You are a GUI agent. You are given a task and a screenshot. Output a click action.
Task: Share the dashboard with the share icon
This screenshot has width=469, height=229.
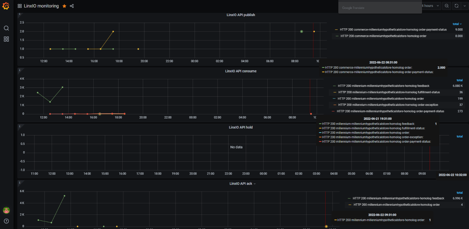[72, 6]
